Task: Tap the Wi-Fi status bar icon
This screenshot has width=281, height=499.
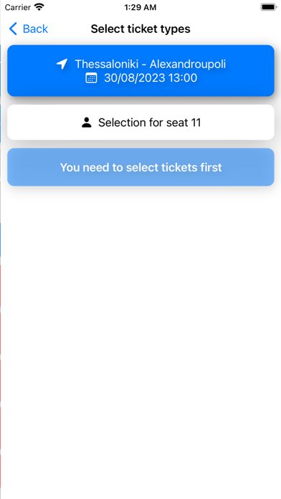Action: pyautogui.click(x=39, y=7)
